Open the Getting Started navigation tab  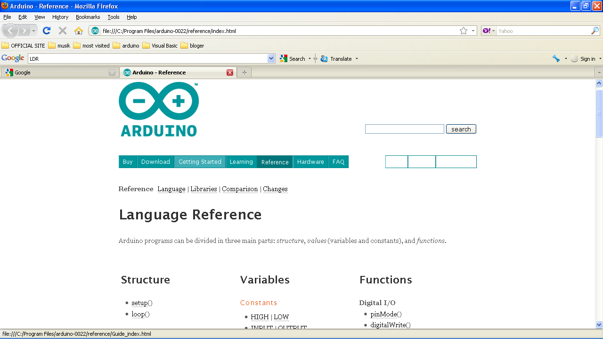[x=200, y=161]
